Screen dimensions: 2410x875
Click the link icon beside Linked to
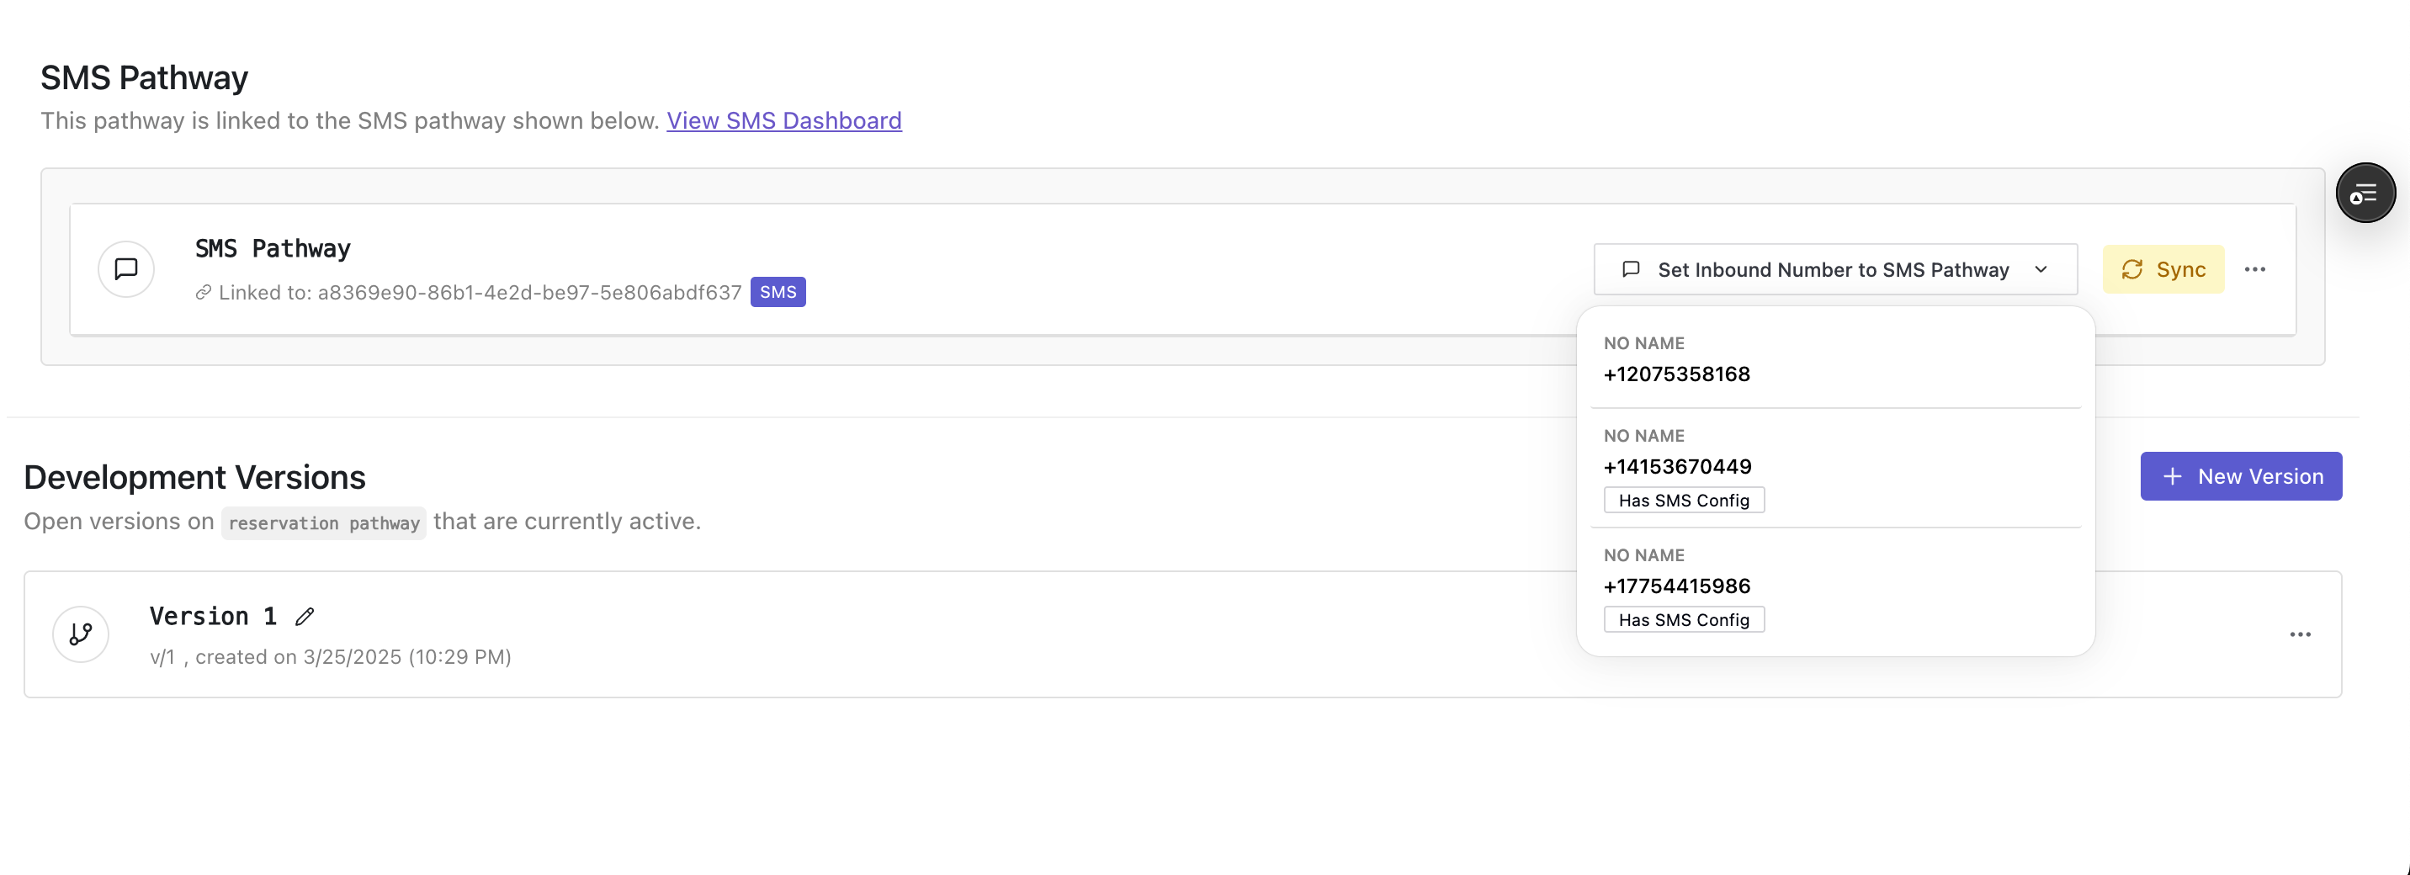pyautogui.click(x=203, y=293)
